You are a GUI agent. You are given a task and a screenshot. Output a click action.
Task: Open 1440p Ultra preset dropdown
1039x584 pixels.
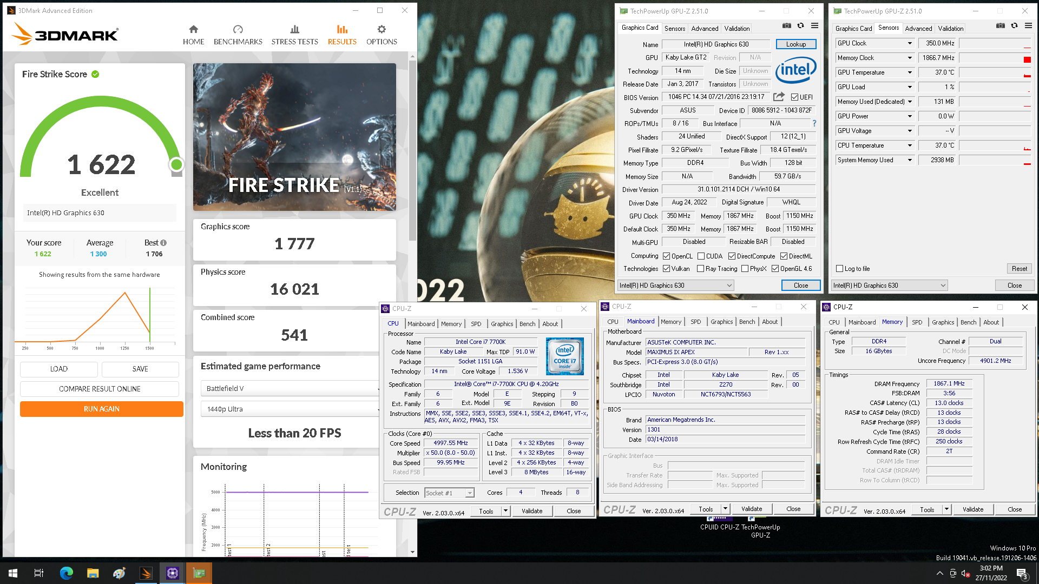(291, 409)
